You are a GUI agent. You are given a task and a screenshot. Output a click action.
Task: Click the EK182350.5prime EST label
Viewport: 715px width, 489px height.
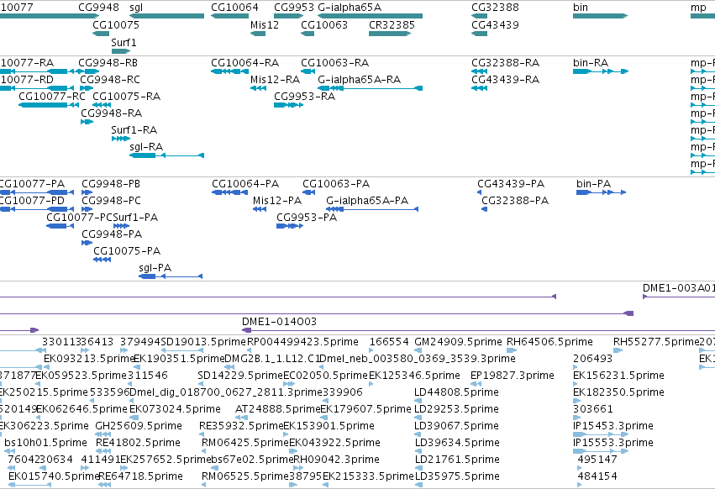coord(618,392)
